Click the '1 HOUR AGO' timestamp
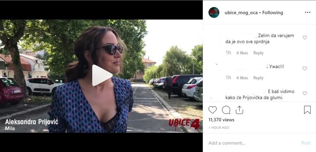316x152 pixels. [219, 127]
